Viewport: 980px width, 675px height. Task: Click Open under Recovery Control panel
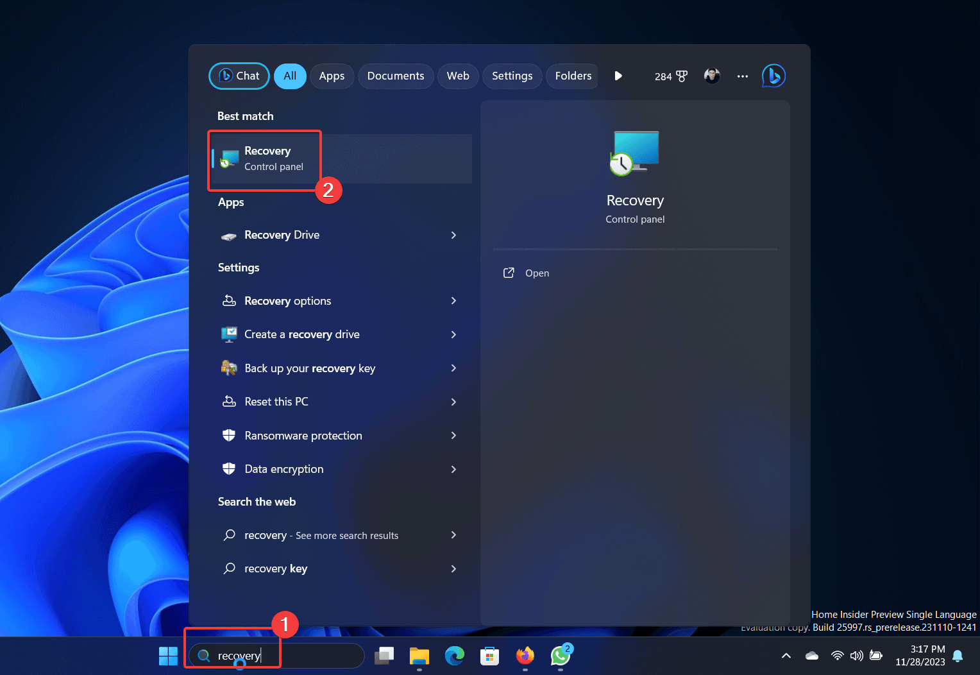tap(536, 273)
